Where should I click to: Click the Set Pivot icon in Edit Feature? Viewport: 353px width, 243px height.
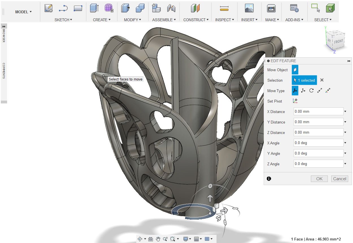pyautogui.click(x=295, y=101)
